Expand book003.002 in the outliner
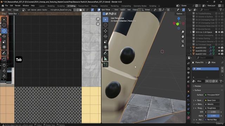The image size is (225, 126). [191, 48]
